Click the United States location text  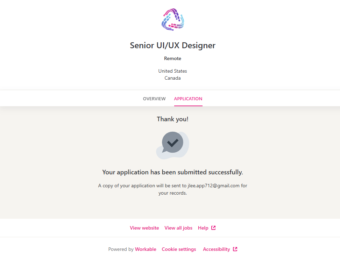pyautogui.click(x=172, y=71)
